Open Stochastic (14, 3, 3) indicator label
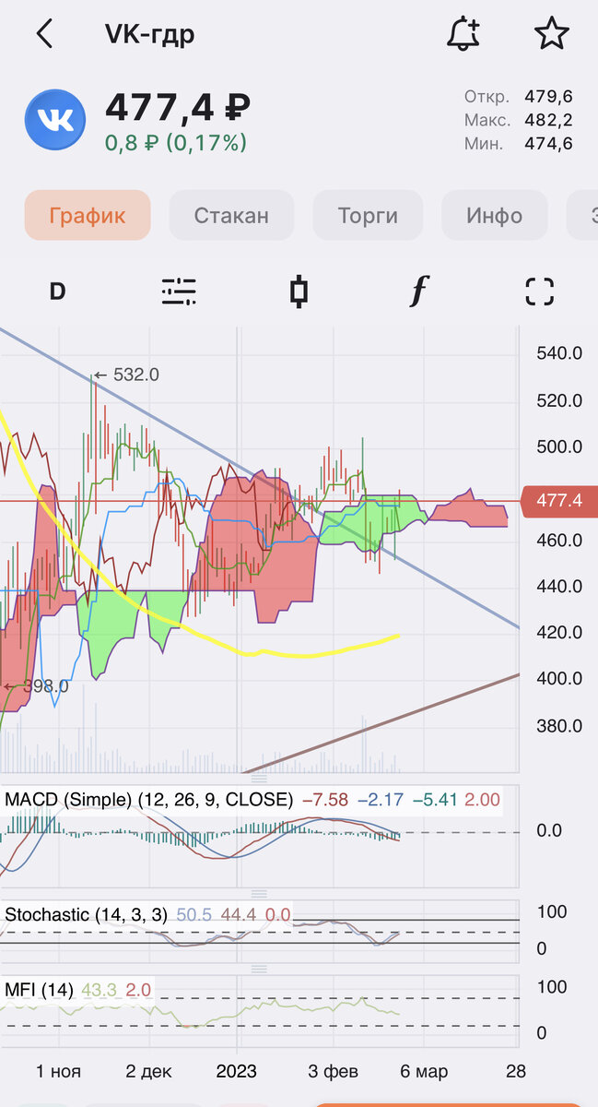Image resolution: width=598 pixels, height=1107 pixels. coord(87,914)
